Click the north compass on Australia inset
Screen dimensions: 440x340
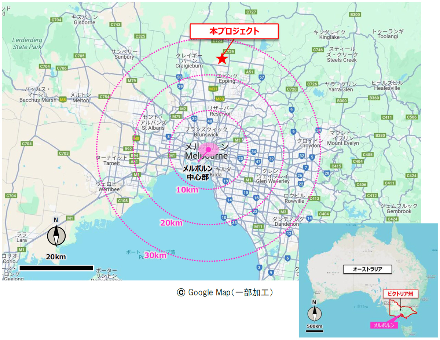tap(315, 314)
